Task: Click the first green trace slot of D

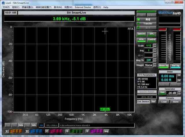Action: (x=72, y=131)
